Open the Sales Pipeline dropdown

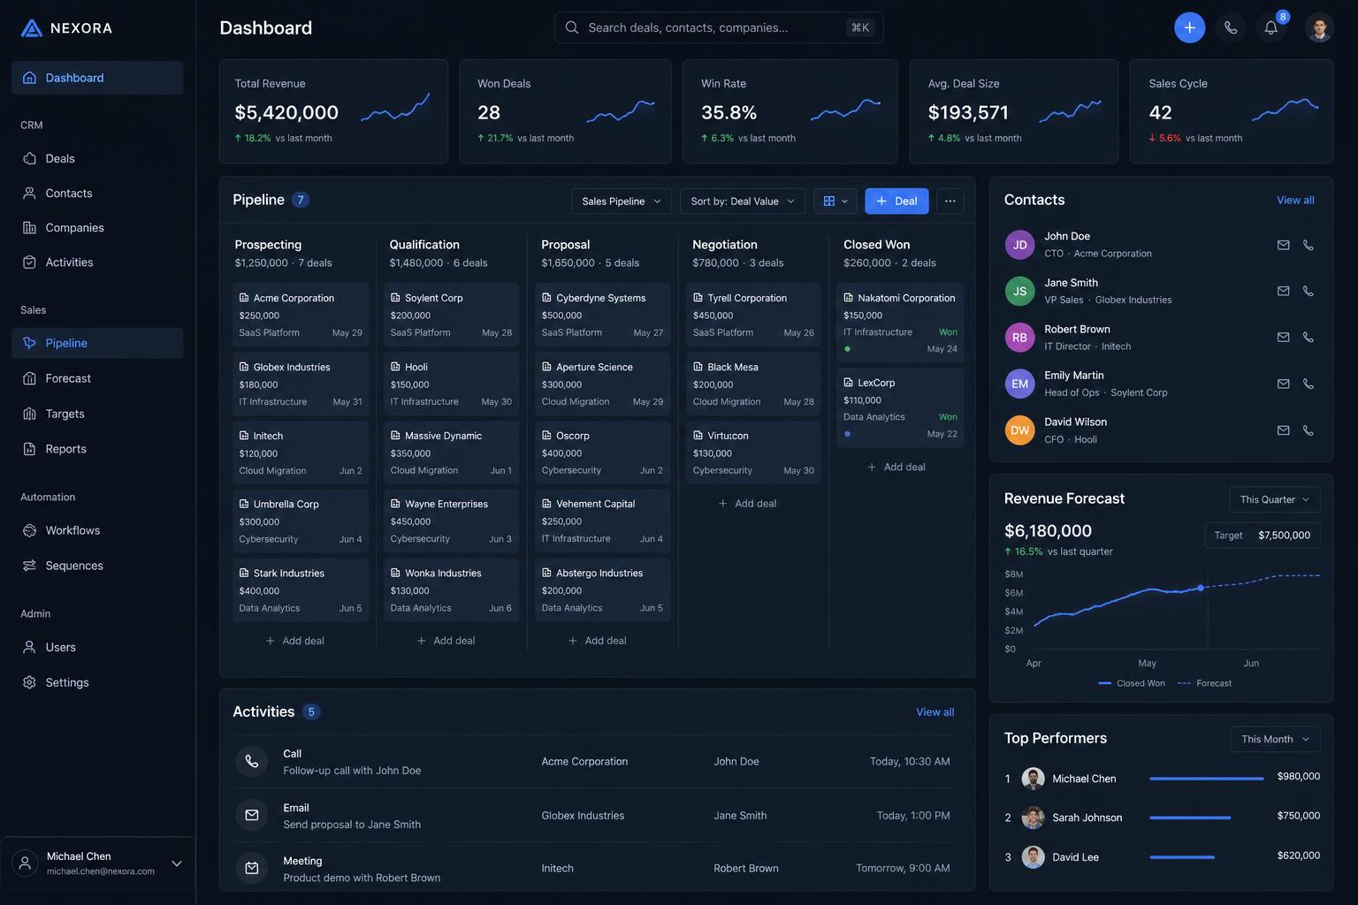tap(621, 201)
